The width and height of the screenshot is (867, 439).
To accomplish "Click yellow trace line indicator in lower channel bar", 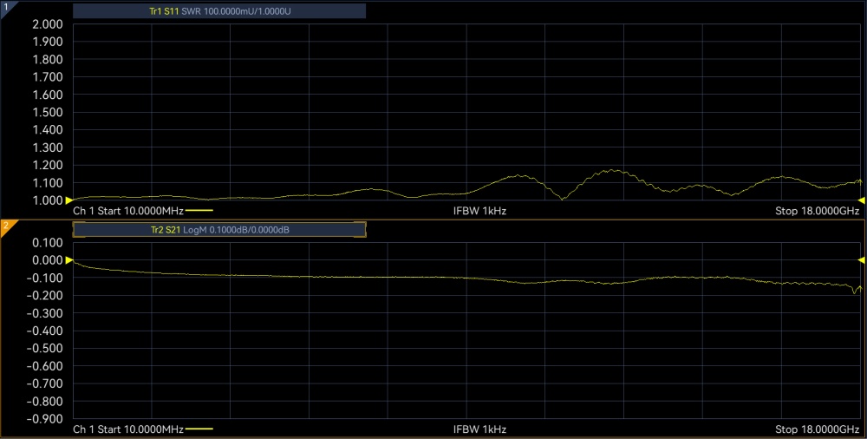I will (199, 429).
